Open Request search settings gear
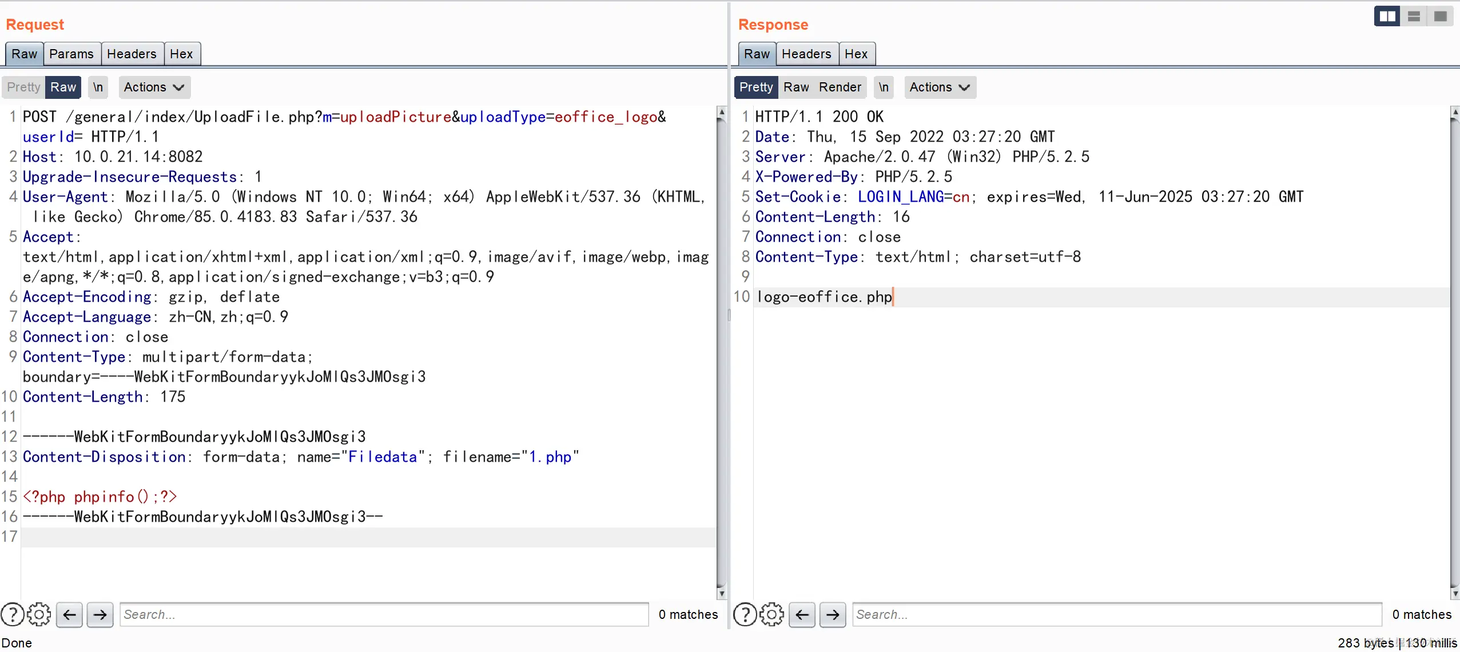The width and height of the screenshot is (1460, 652). 39,614
